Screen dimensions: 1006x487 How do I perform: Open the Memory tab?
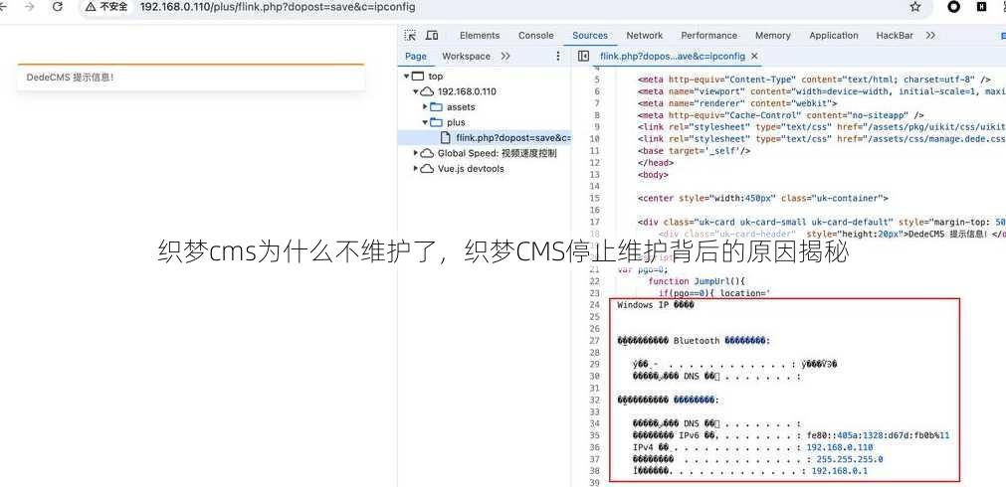click(772, 35)
